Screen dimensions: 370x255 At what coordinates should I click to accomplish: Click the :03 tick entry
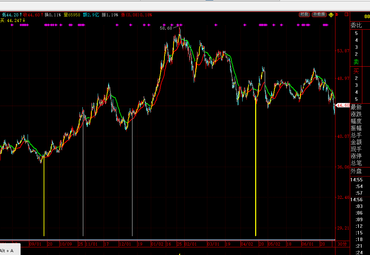[x=359, y=206]
